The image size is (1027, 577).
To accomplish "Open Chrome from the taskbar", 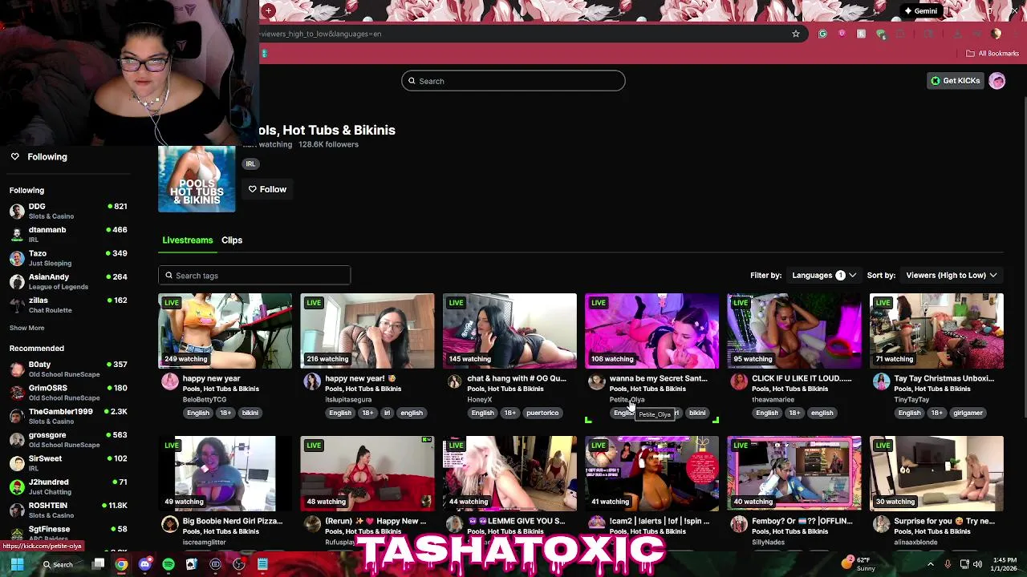I will (121, 564).
